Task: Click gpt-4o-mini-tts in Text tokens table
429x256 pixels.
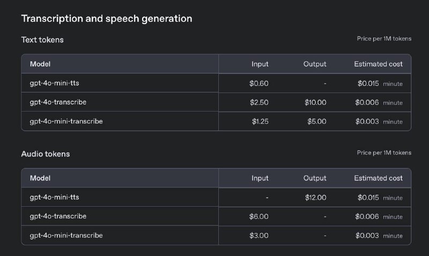Action: coord(55,83)
